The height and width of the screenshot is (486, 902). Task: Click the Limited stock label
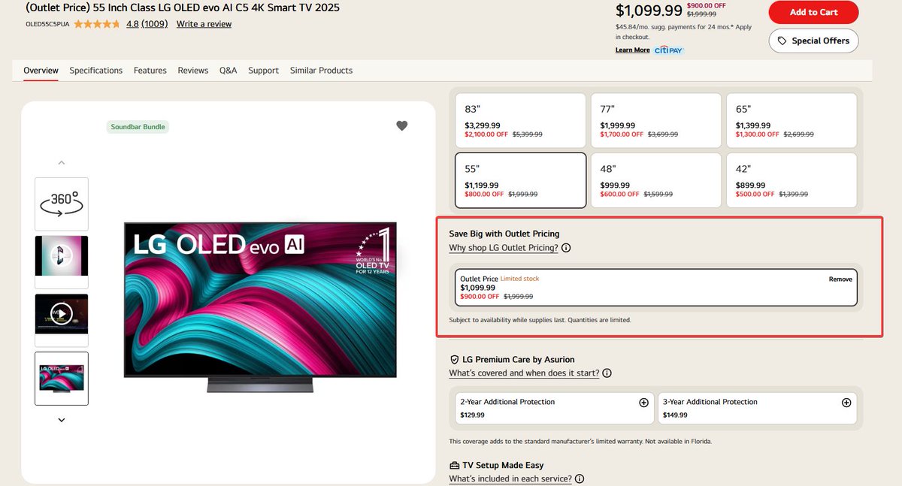click(519, 279)
